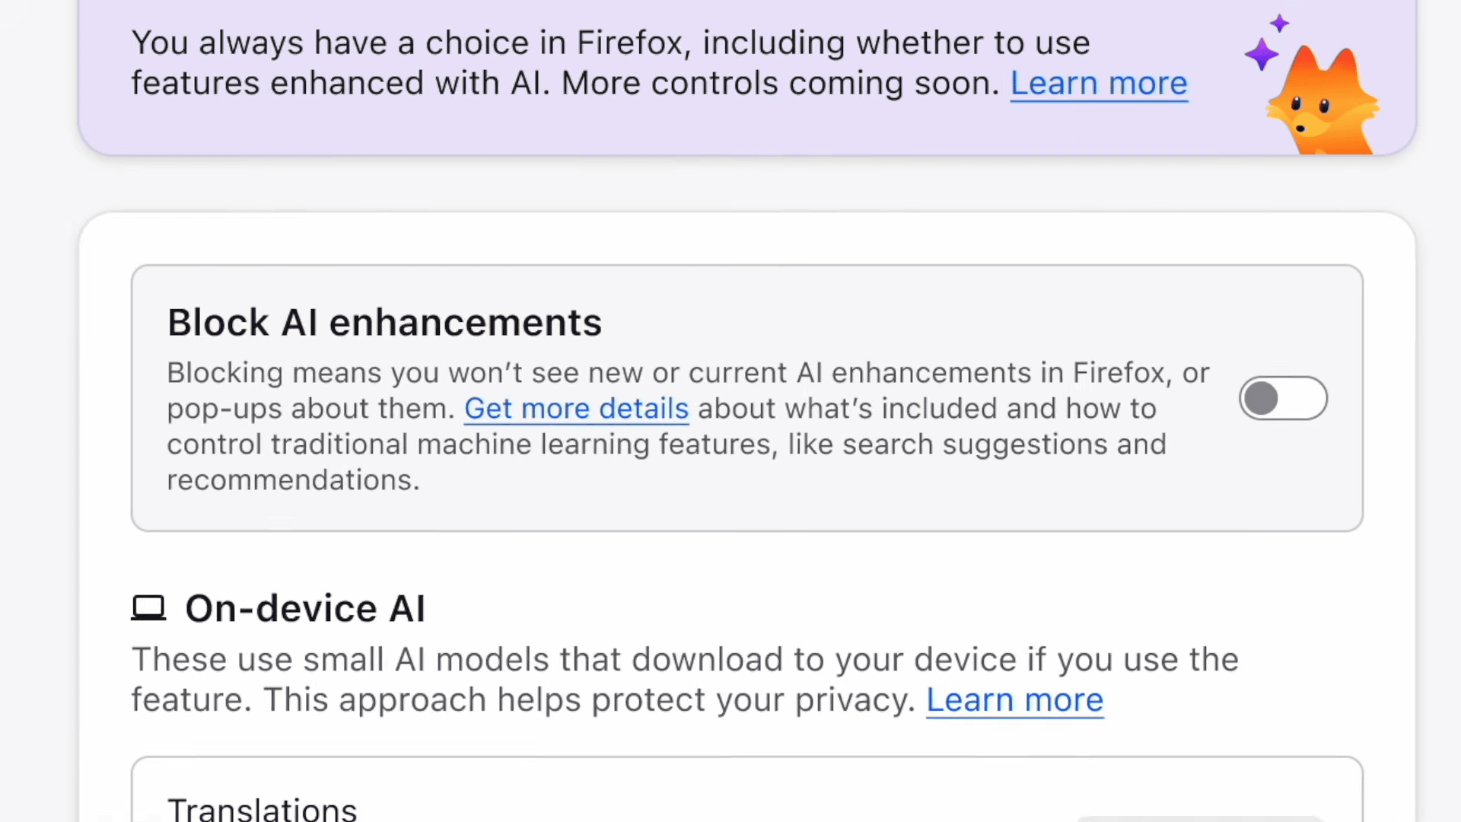Viewport: 1461px width, 822px height.
Task: Click 'features enhanced with AI' banner text
Action: point(339,83)
